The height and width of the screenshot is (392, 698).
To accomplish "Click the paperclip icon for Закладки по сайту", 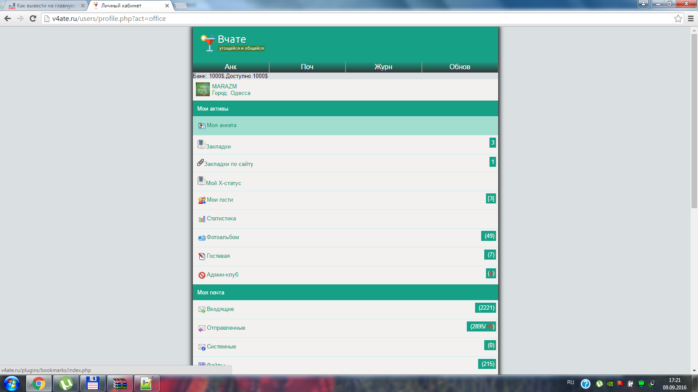I will coord(200,162).
